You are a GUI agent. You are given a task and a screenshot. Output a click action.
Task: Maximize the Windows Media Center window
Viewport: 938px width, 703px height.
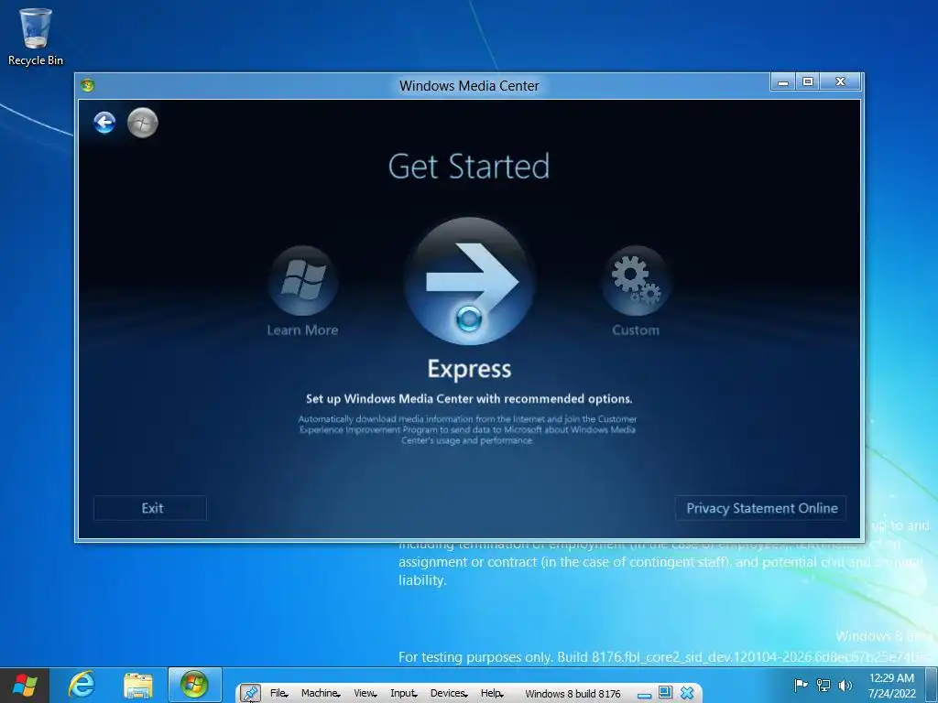click(x=808, y=81)
